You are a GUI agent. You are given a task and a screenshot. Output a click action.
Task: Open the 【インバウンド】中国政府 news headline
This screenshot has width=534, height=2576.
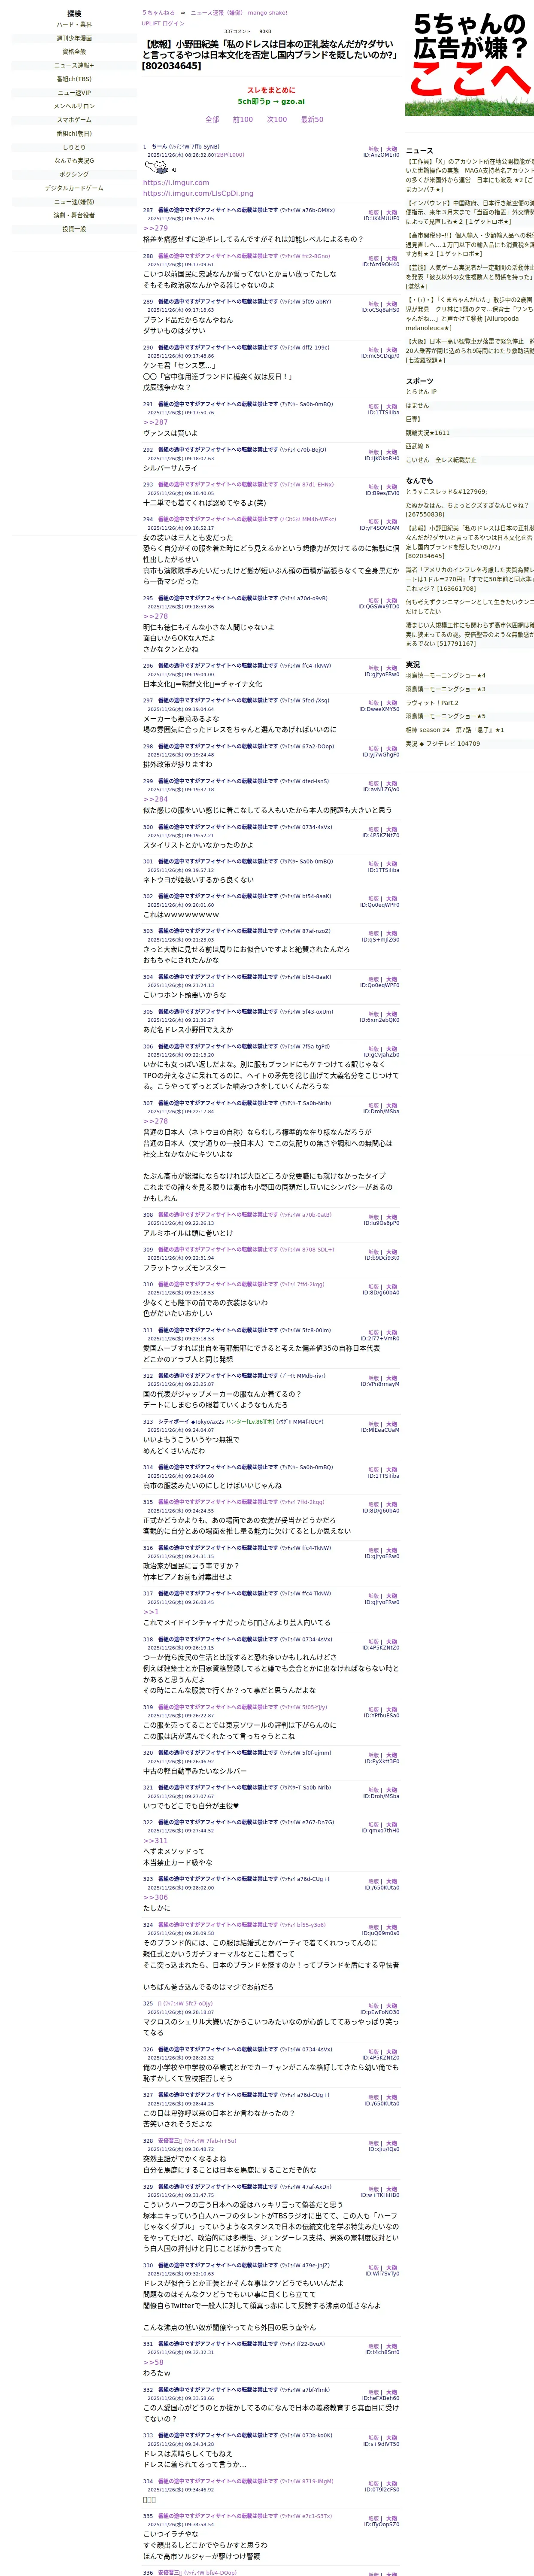coord(470,212)
